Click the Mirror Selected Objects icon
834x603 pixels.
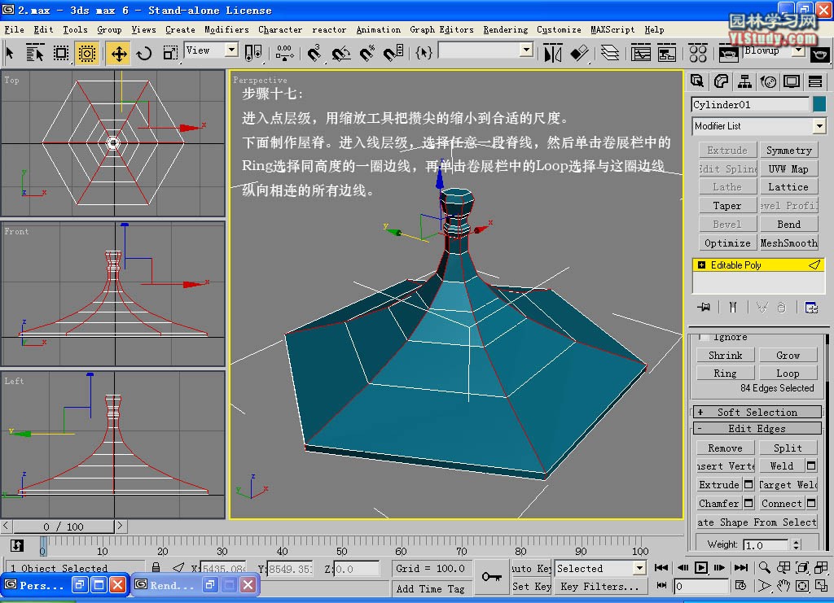(x=553, y=54)
